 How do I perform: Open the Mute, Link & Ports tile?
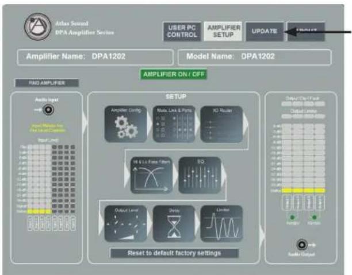[174, 124]
